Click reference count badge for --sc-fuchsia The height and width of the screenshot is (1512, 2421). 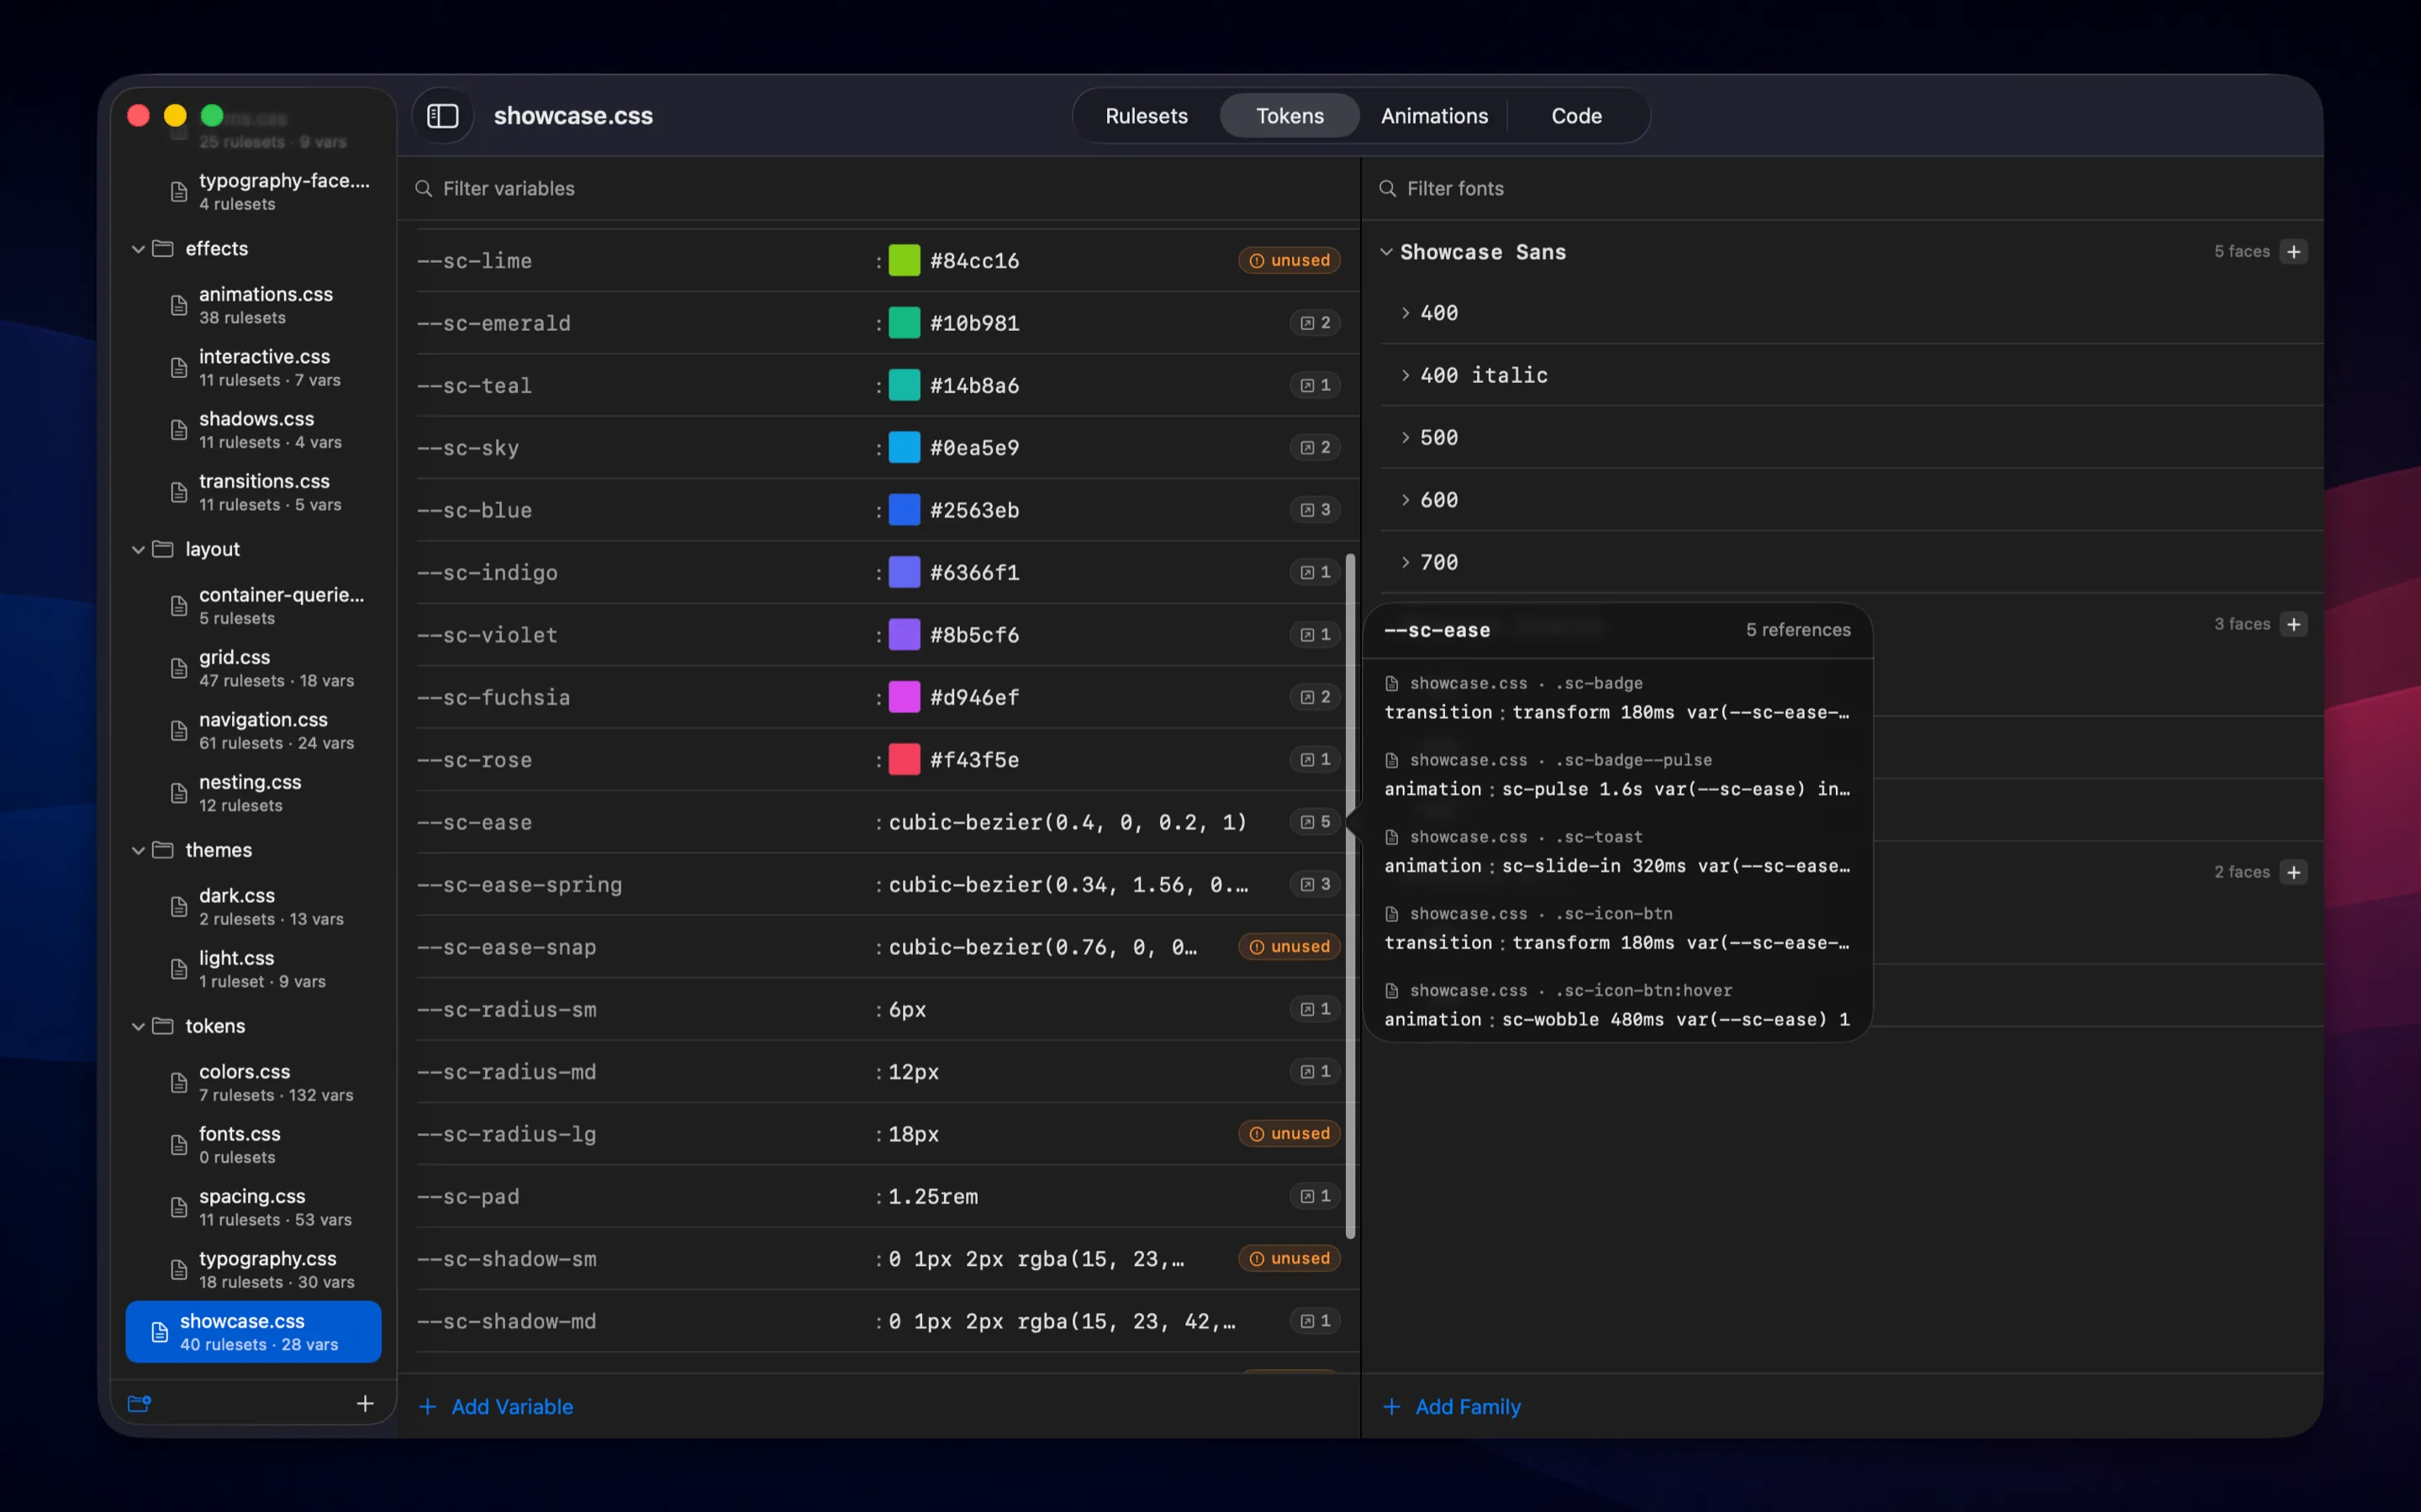(x=1315, y=697)
